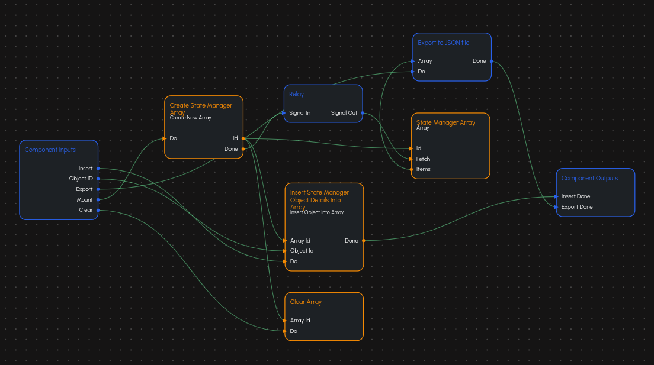The width and height of the screenshot is (654, 365).
Task: Select the Id output port on Create State Manager Array
Action: [243, 138]
